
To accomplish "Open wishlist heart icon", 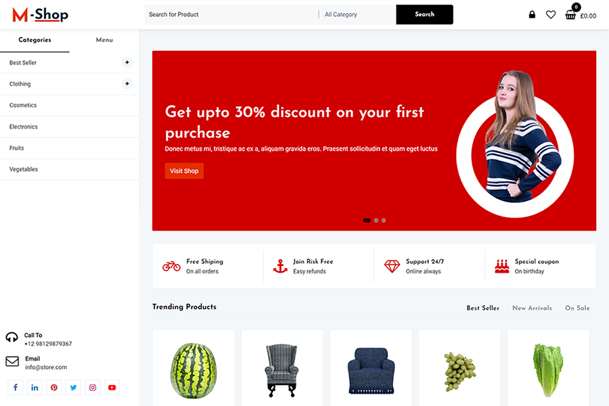I will click(x=550, y=15).
